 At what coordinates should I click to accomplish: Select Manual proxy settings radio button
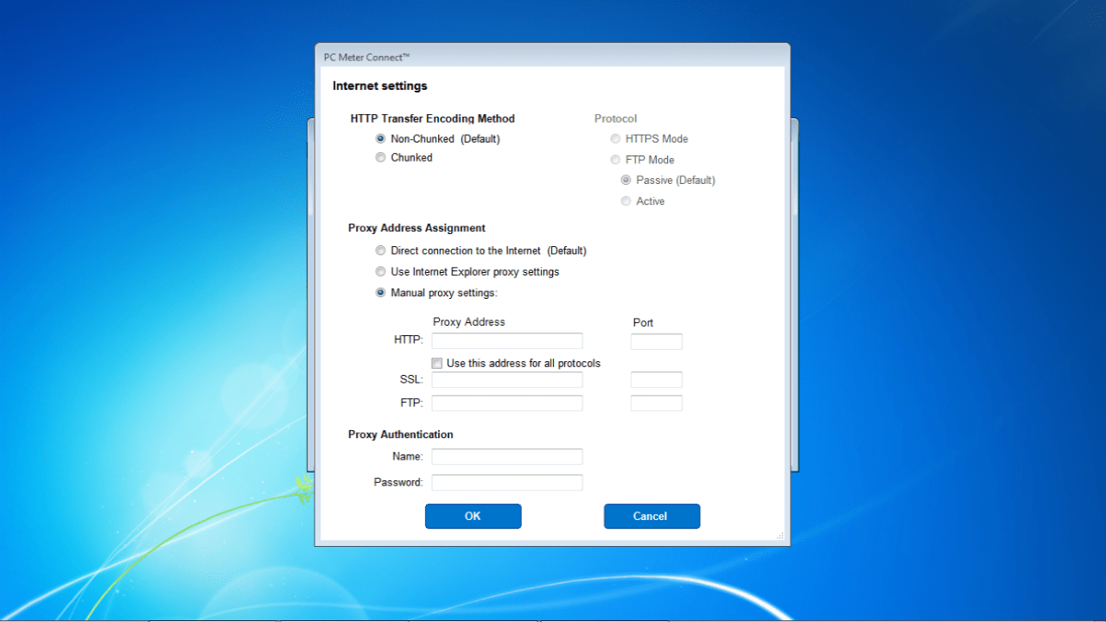point(380,293)
